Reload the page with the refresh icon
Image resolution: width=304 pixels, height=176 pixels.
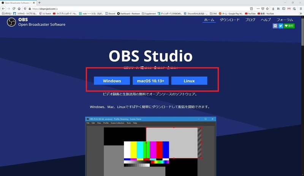[14, 9]
